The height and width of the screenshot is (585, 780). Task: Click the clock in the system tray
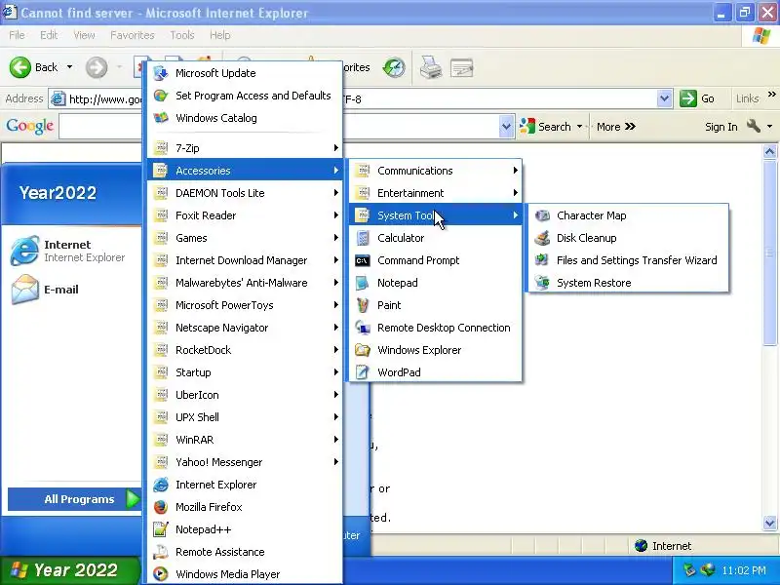click(744, 570)
